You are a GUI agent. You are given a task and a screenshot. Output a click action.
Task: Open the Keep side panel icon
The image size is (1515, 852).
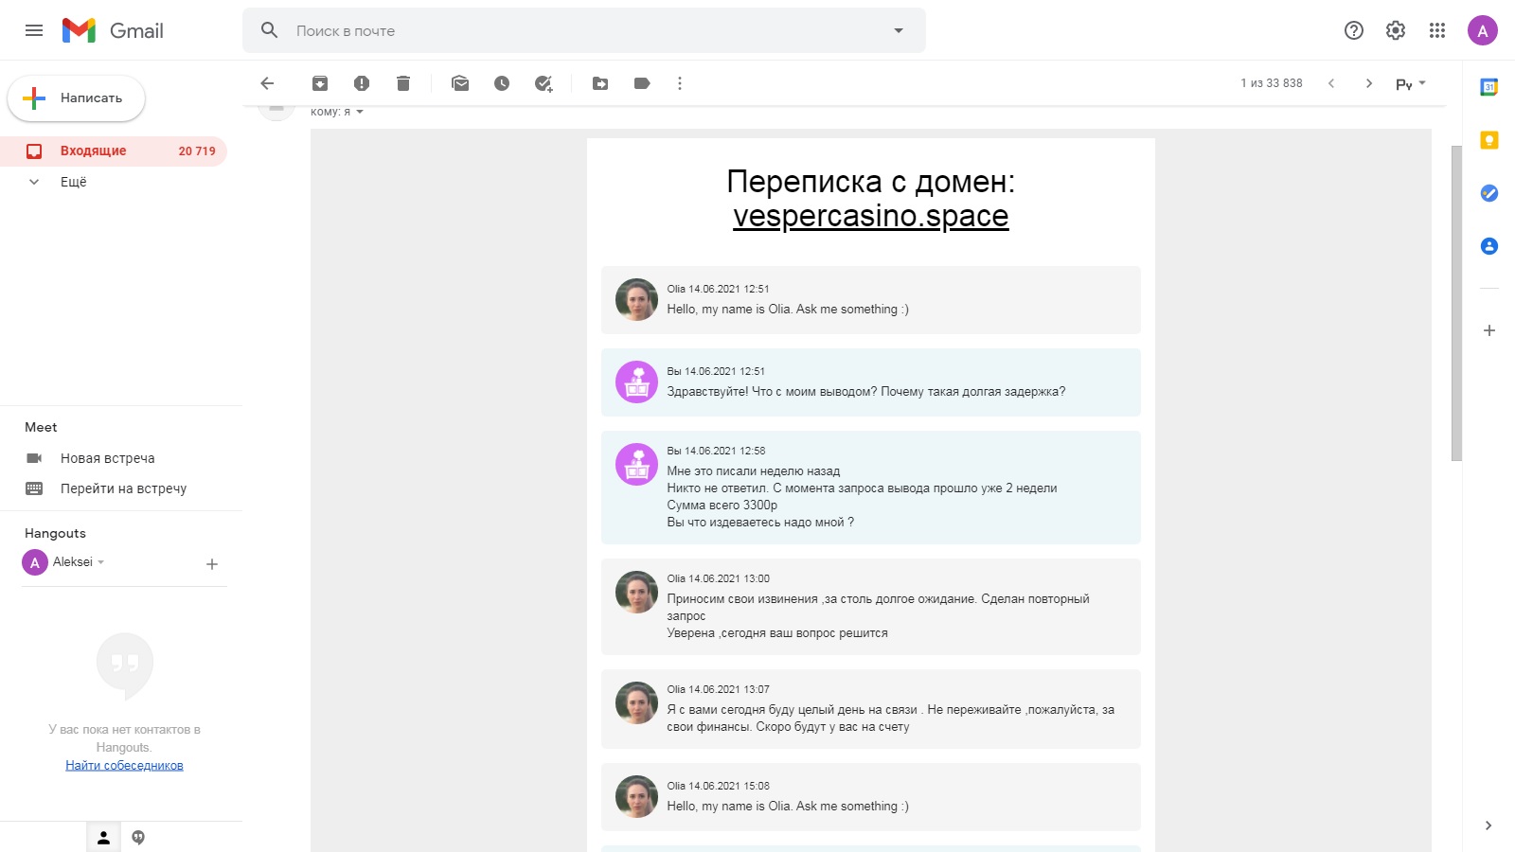[1489, 140]
